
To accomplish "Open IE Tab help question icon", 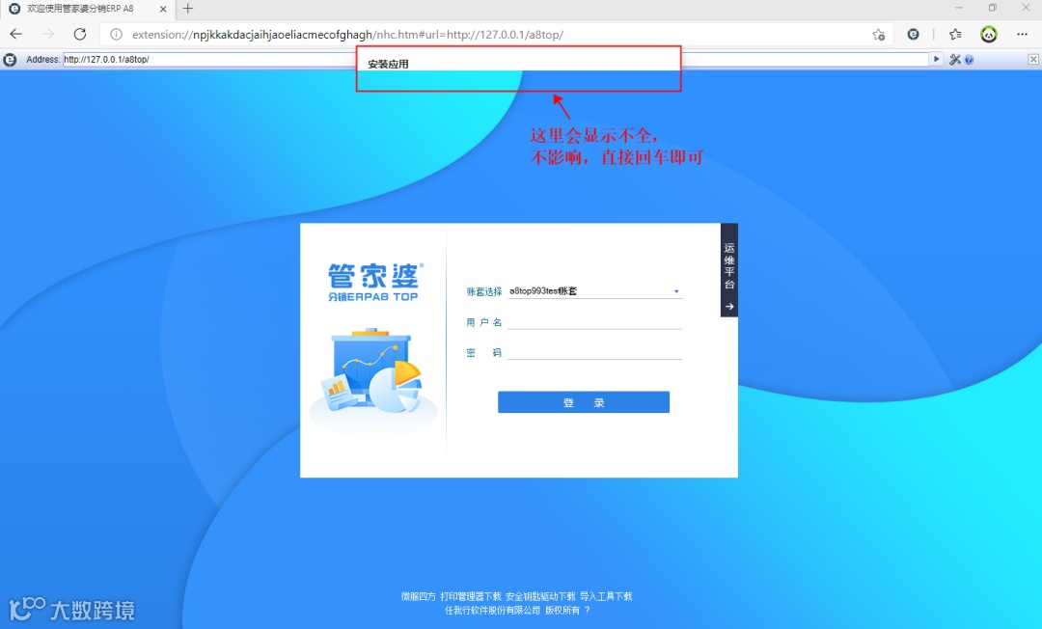I will [969, 60].
